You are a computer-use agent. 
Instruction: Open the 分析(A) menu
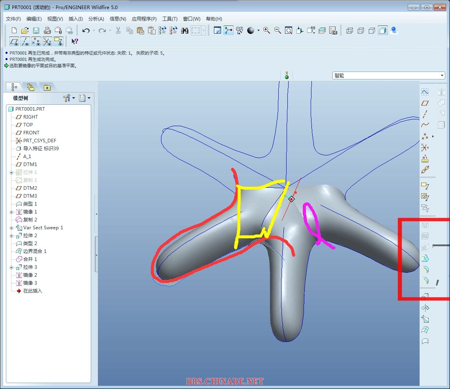pyautogui.click(x=96, y=19)
